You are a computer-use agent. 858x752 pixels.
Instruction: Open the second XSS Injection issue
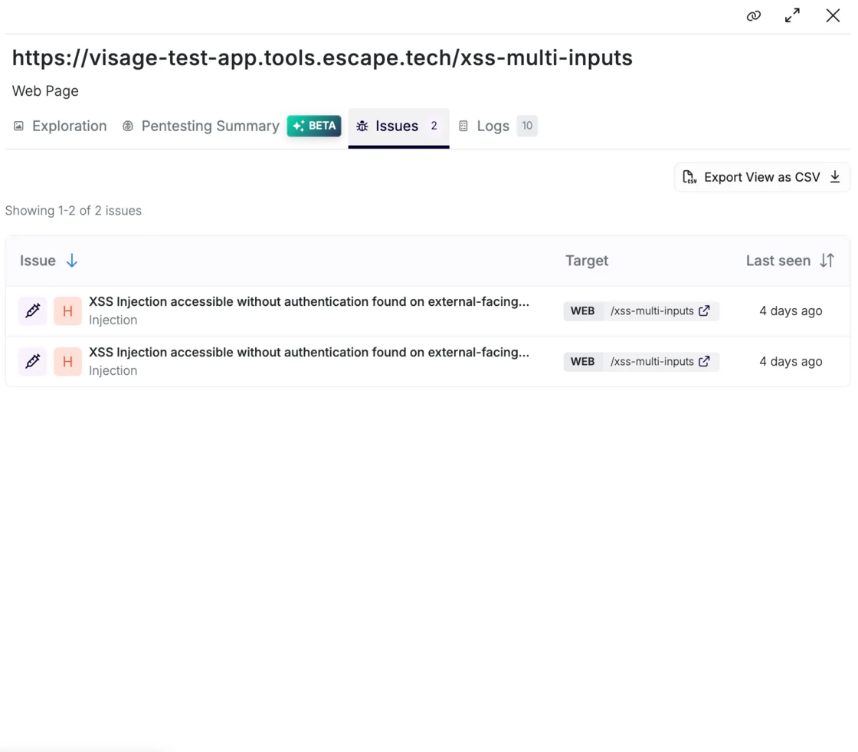tap(308, 353)
